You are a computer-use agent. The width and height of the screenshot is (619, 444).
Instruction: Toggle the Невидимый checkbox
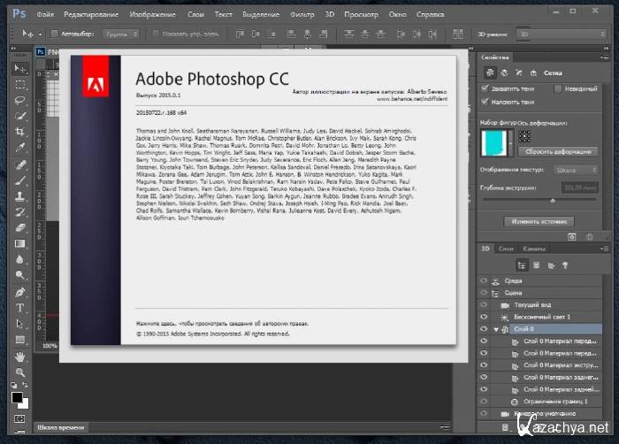(557, 88)
